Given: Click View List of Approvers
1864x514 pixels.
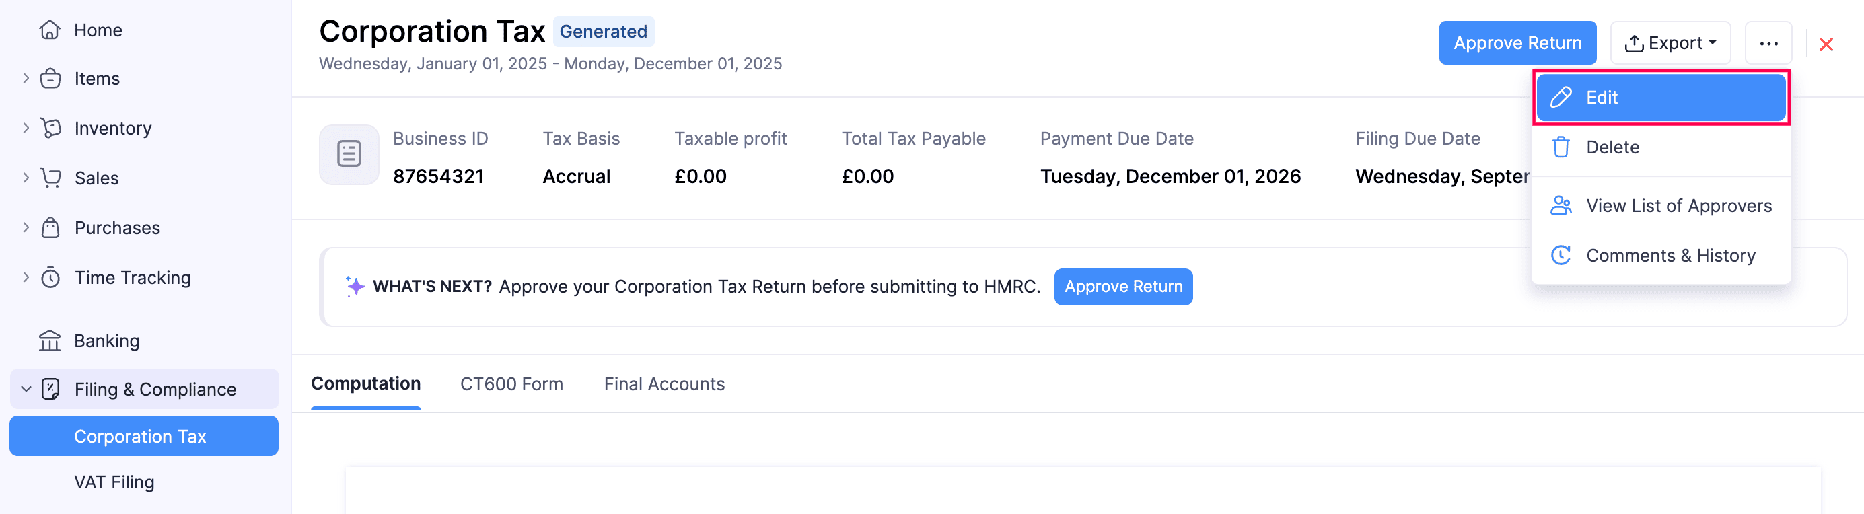Looking at the screenshot, I should point(1678,206).
